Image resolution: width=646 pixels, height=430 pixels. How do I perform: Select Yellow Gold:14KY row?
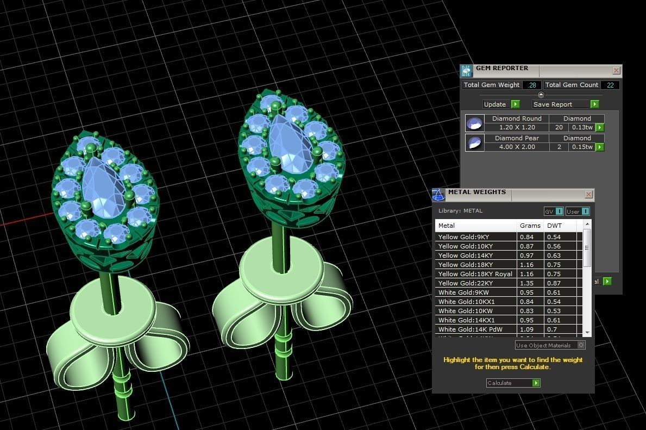coord(509,255)
